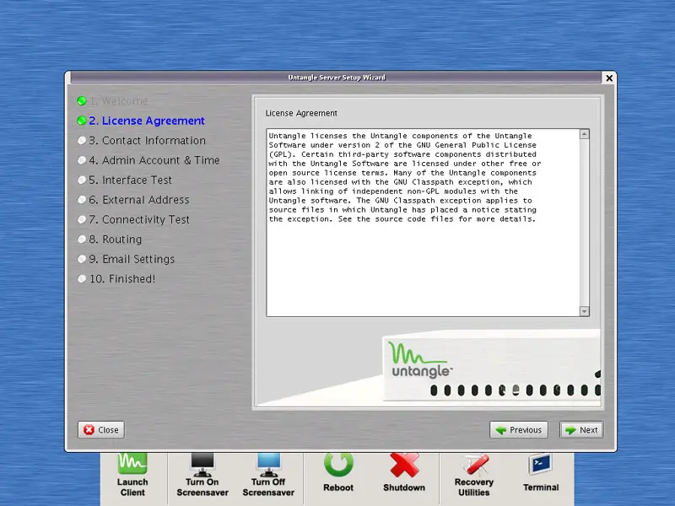
Task: Click the Previous button
Action: click(519, 429)
